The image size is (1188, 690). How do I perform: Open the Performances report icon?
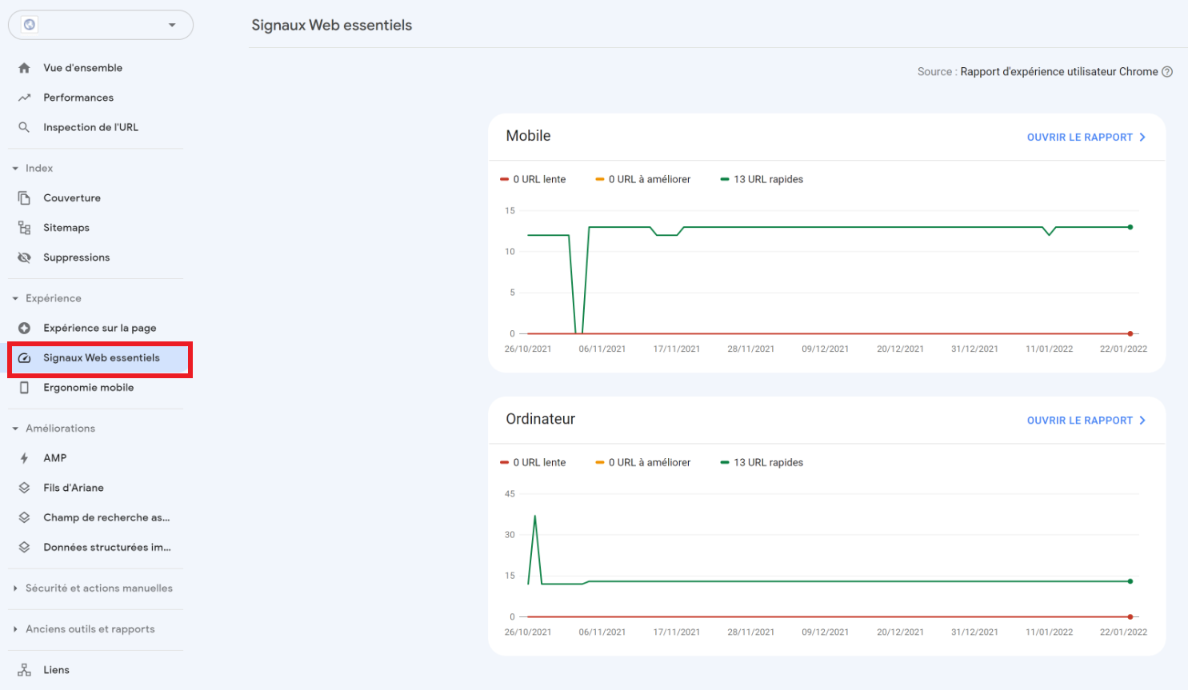tap(24, 97)
